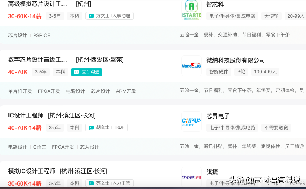Screen dimensions: 306x189
Task: Click 电子/半导体/集成电路 tag under 智芯科
Action: 232,16
